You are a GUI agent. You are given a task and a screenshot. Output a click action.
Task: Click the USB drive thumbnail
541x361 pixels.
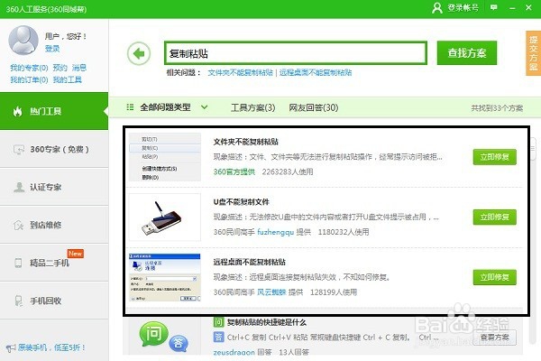pyautogui.click(x=165, y=217)
